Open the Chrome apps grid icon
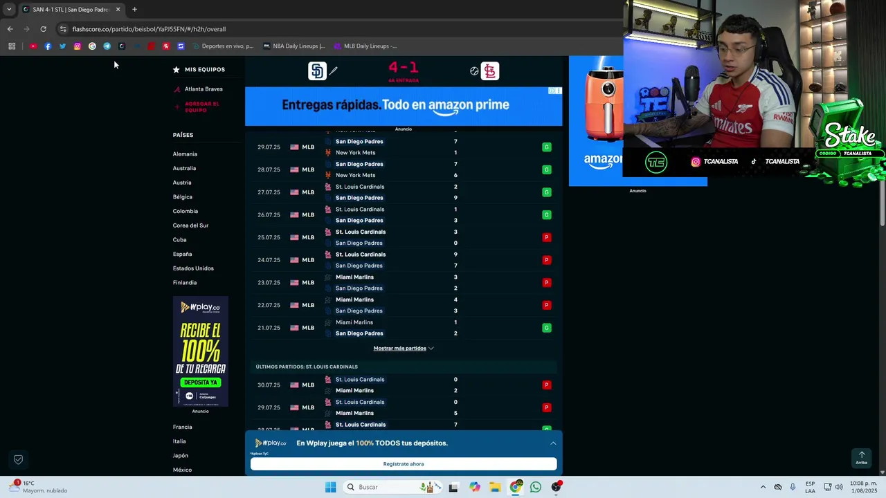 point(12,46)
